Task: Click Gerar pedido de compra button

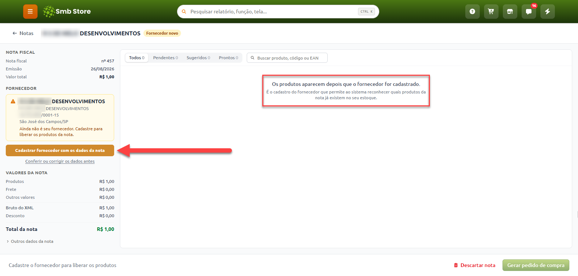Action: coord(536,265)
